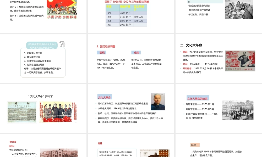The height and width of the screenshot is (157, 262).
Task: Select list item '1. 对国情认识不够'
Action: coord(33,53)
